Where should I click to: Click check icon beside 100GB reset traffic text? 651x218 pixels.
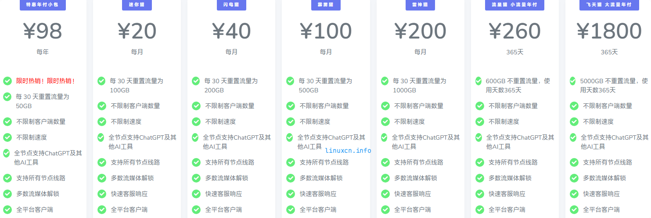click(101, 81)
